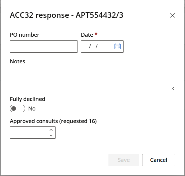185x176 pixels.
Task: Click the Notes resize grip handle
Action: (173, 88)
